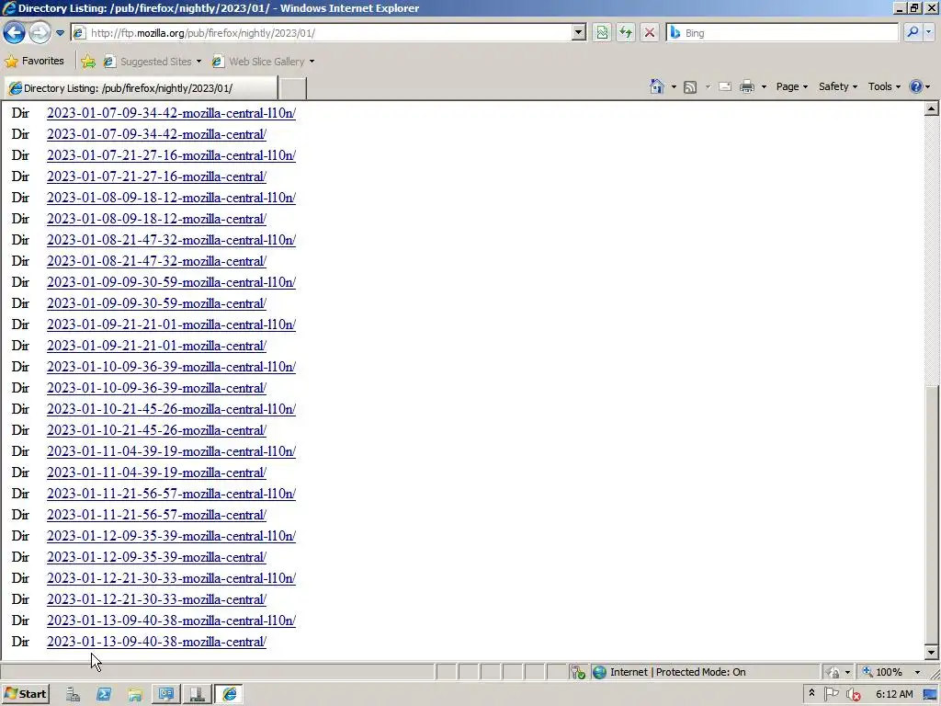
Task: Launch Server Manager from taskbar
Action: (73, 694)
